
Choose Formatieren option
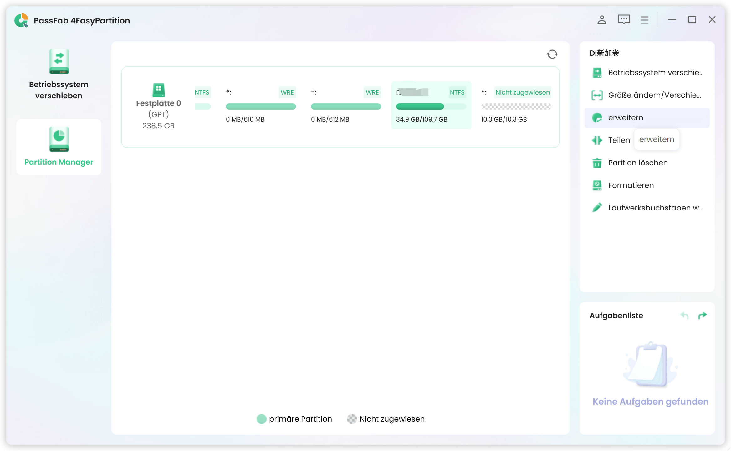click(x=631, y=185)
